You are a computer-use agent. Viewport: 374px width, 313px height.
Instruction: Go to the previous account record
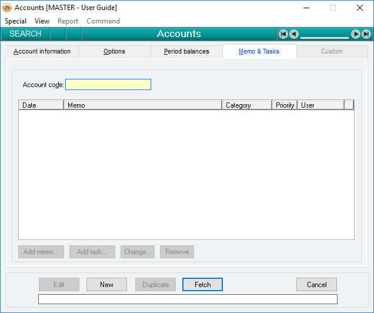click(x=293, y=34)
